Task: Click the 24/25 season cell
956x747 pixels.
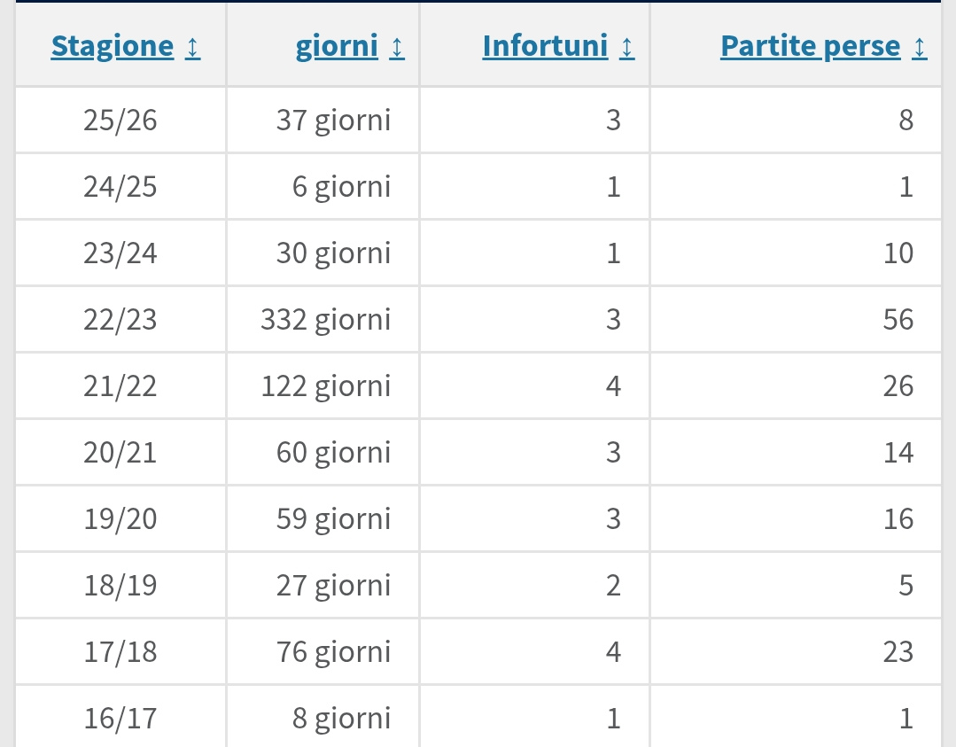Action: pos(120,187)
